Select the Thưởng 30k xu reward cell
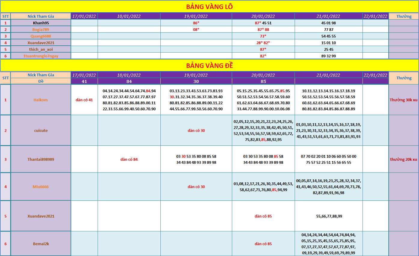Screen dimensions: 419x256 [404, 100]
